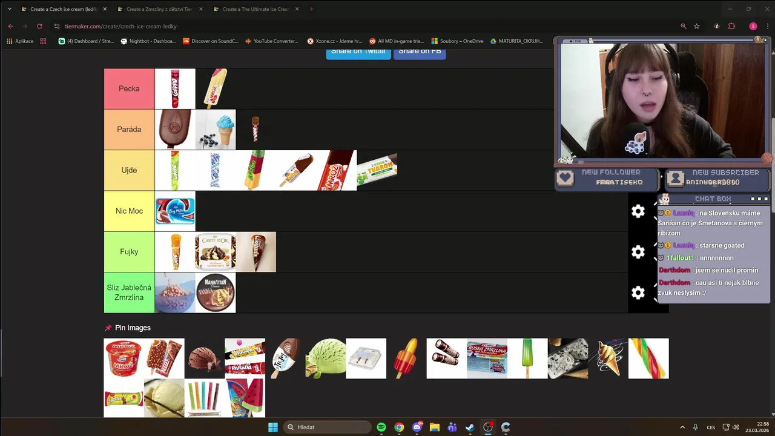Screen dimensions: 775x436
Task: Open Microsoft Teams from the taskbar
Action: click(x=452, y=427)
